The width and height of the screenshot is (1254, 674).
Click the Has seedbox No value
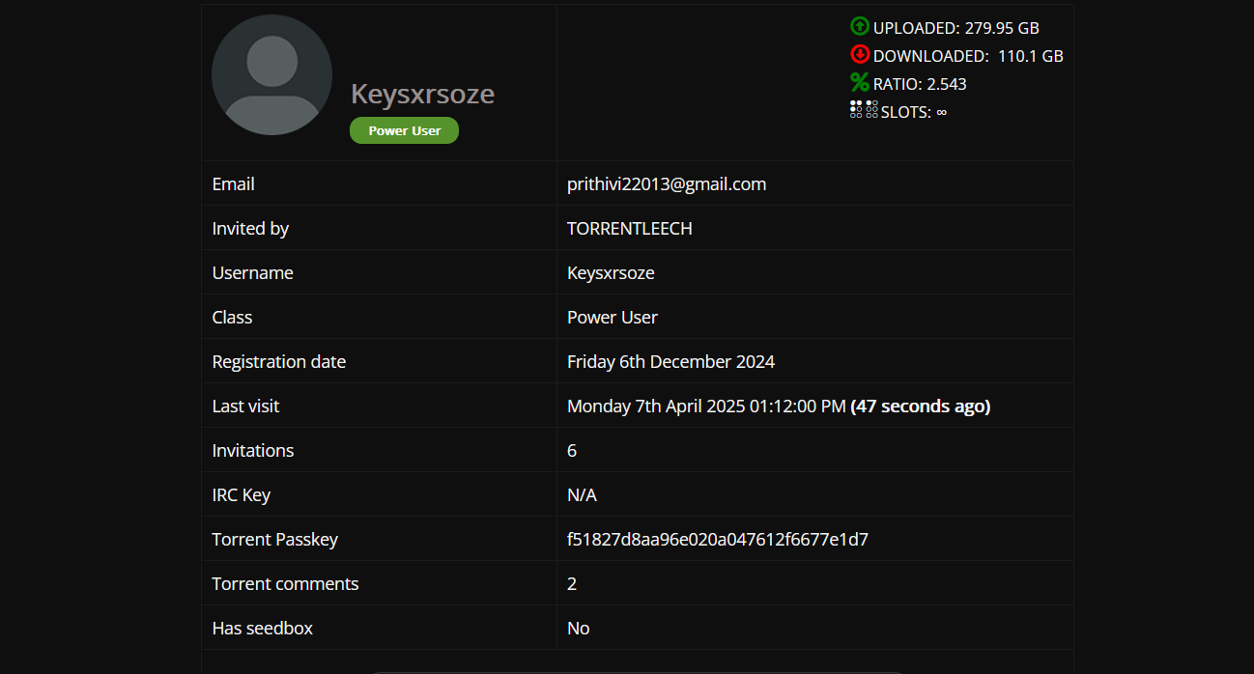coord(578,628)
